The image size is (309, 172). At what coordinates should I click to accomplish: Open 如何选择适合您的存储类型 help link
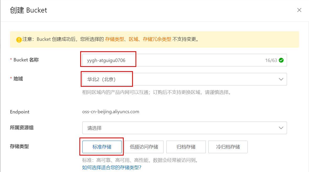pos(112,168)
